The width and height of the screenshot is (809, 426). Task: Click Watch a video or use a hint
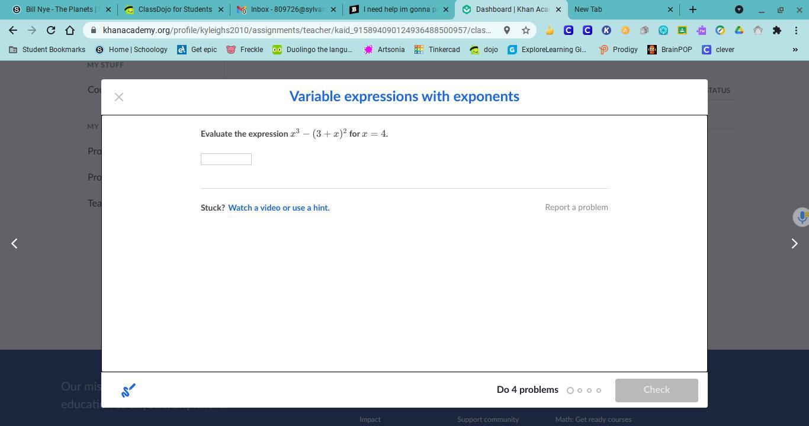(x=279, y=208)
